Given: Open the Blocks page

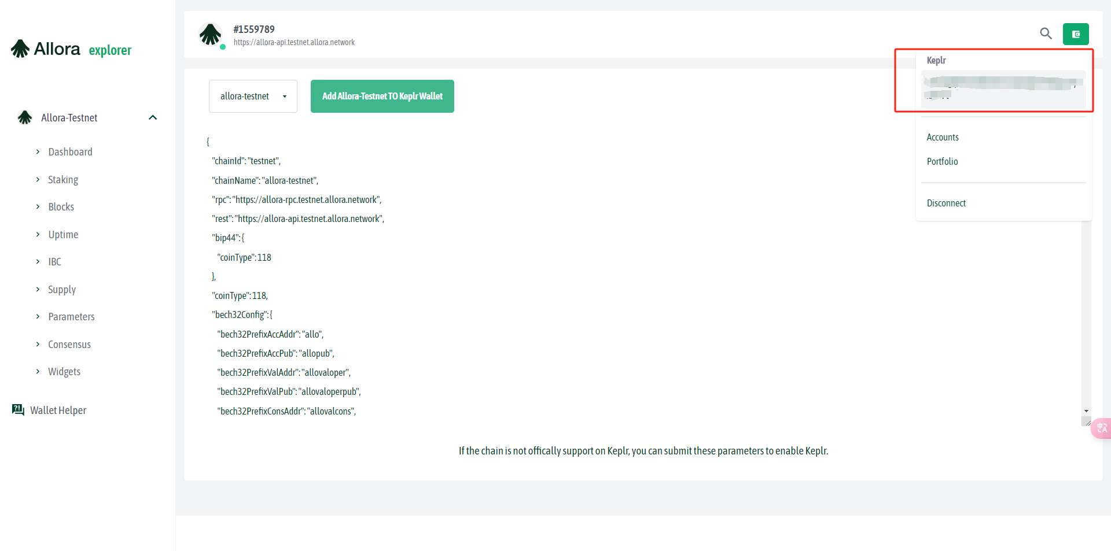Looking at the screenshot, I should (x=61, y=206).
